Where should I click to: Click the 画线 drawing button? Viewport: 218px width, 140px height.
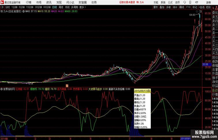[x=182, y=7]
